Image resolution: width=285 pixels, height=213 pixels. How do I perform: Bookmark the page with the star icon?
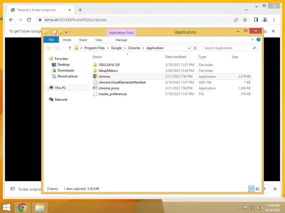point(245,20)
